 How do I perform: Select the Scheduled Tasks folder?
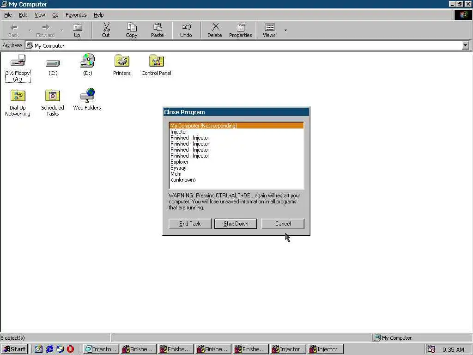point(53,103)
